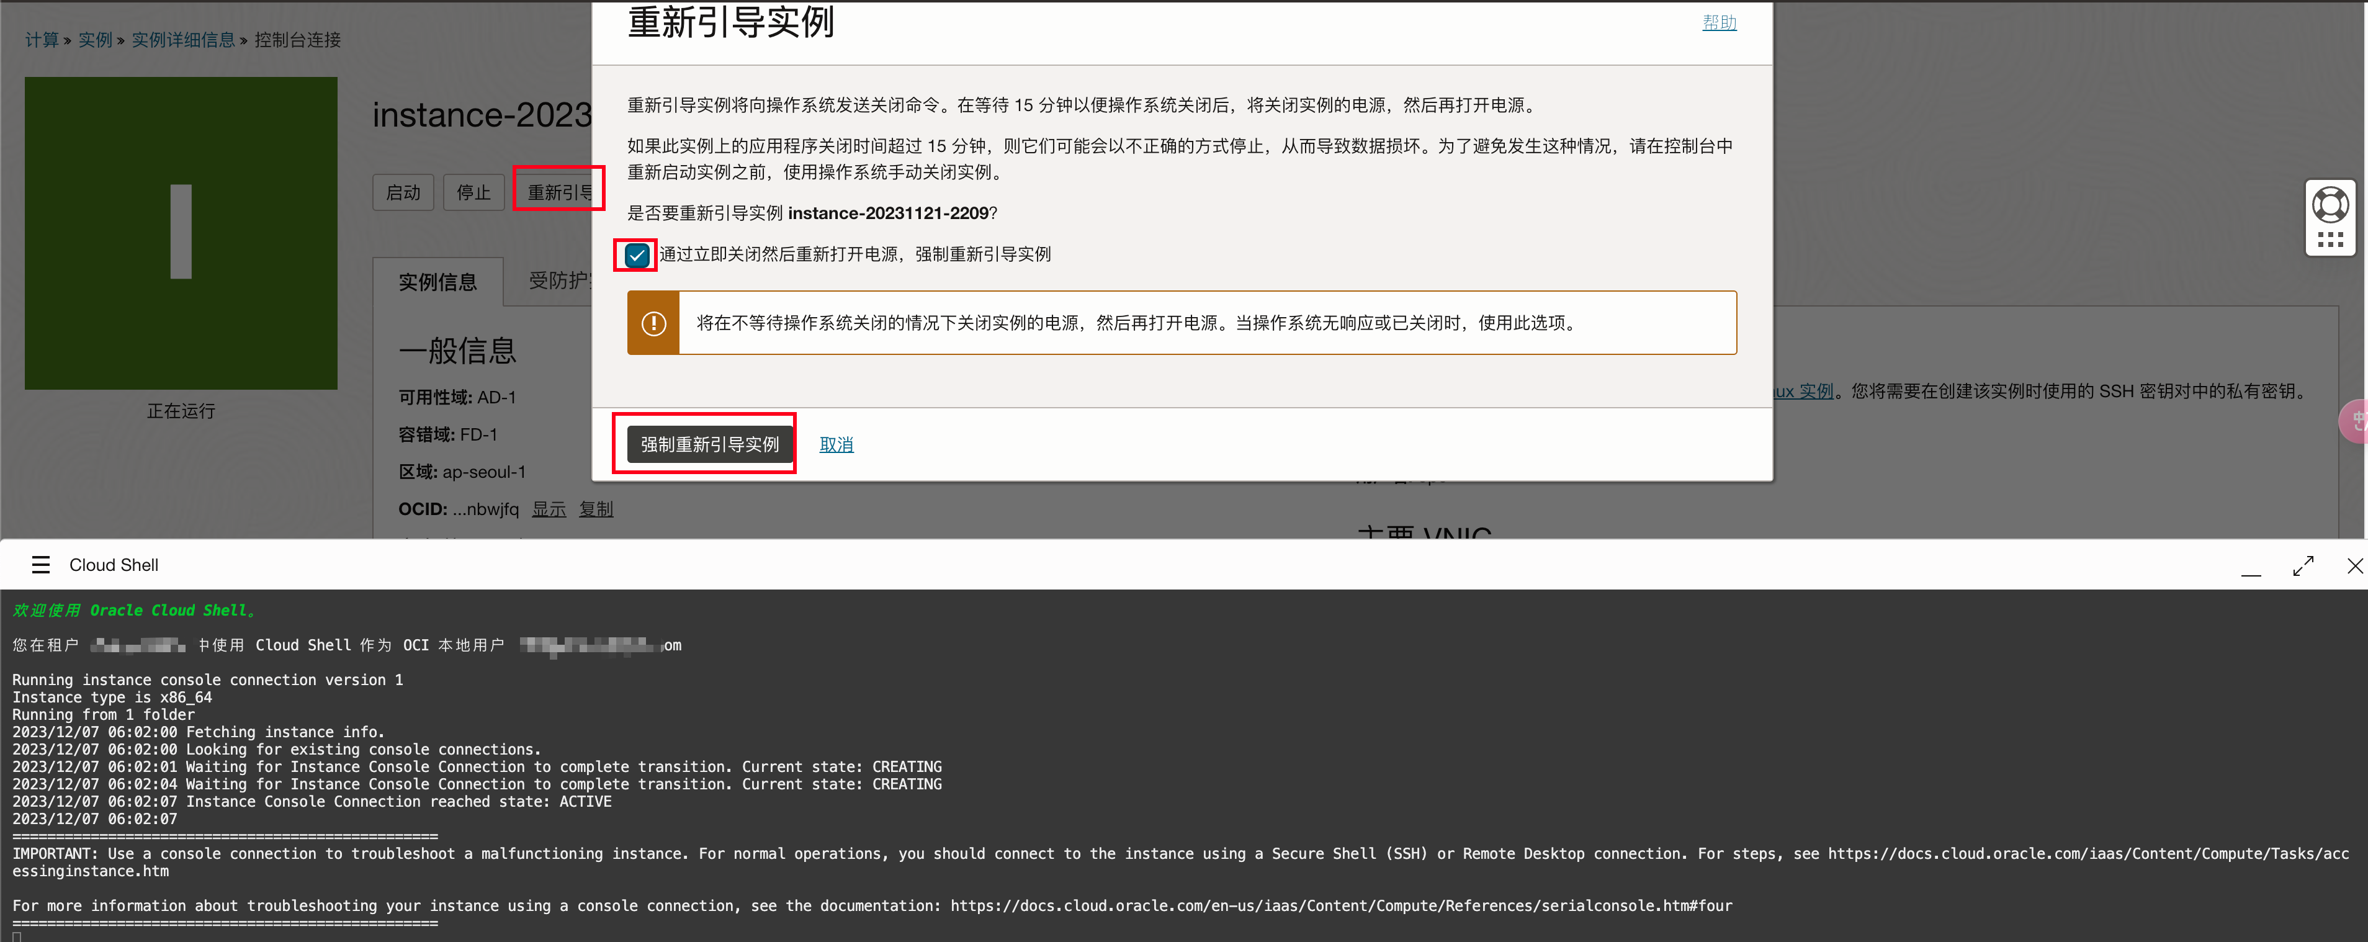This screenshot has height=942, width=2368.
Task: Click 显示 next to the OCID
Action: coord(549,509)
